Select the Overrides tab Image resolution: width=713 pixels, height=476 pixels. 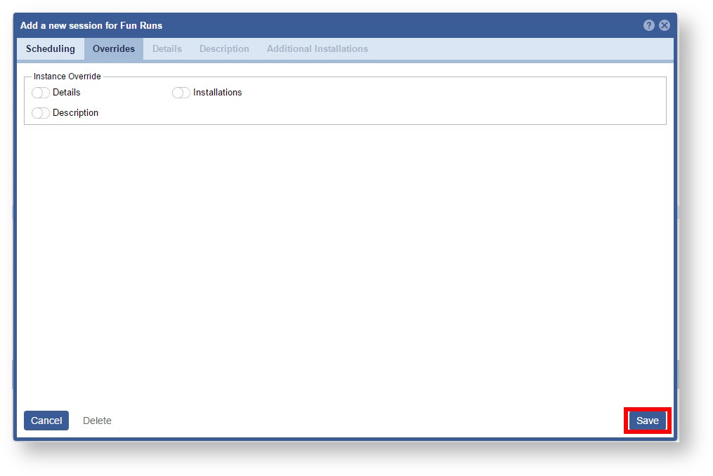(114, 49)
